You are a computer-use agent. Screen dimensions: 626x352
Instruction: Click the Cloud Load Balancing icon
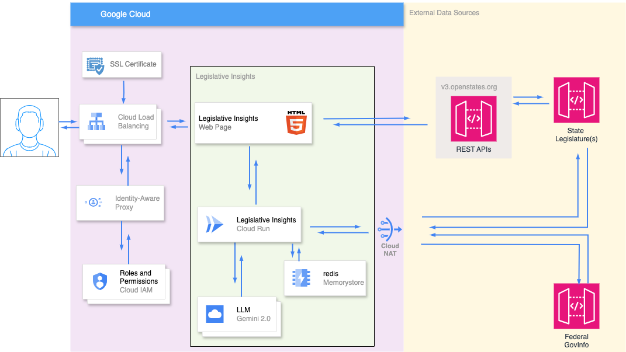pos(96,121)
